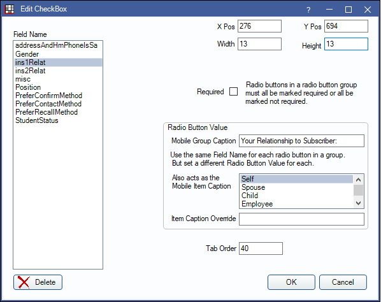Click radio value list scroll up arrow
381x302 pixels.
pyautogui.click(x=358, y=180)
